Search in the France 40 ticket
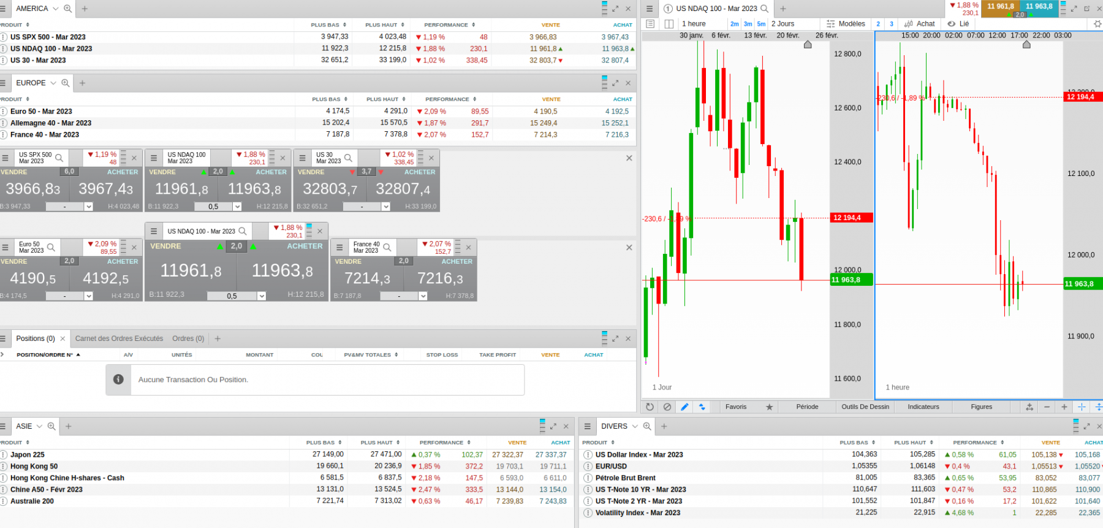This screenshot has width=1103, height=528. tap(387, 247)
